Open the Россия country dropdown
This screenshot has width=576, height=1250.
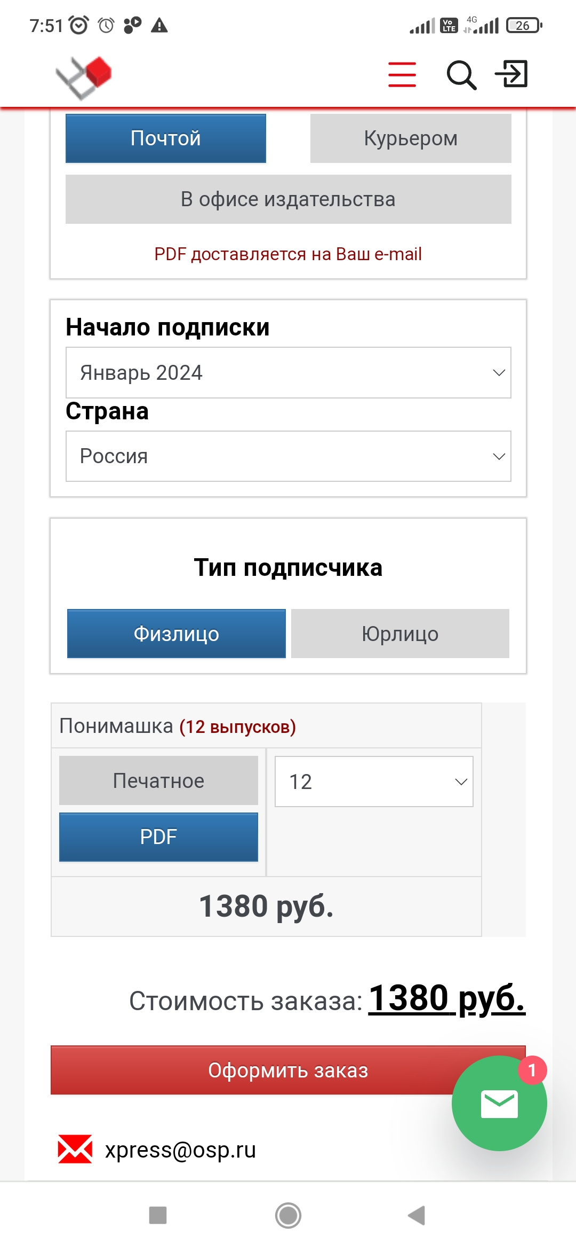288,456
